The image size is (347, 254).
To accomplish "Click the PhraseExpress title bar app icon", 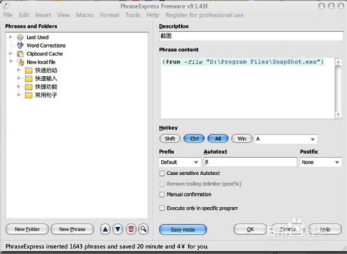I will coord(6,6).
